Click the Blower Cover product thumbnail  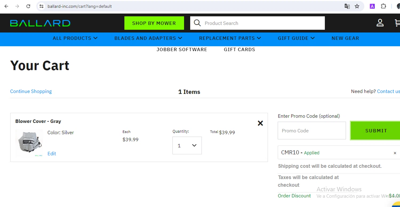[x=29, y=143]
